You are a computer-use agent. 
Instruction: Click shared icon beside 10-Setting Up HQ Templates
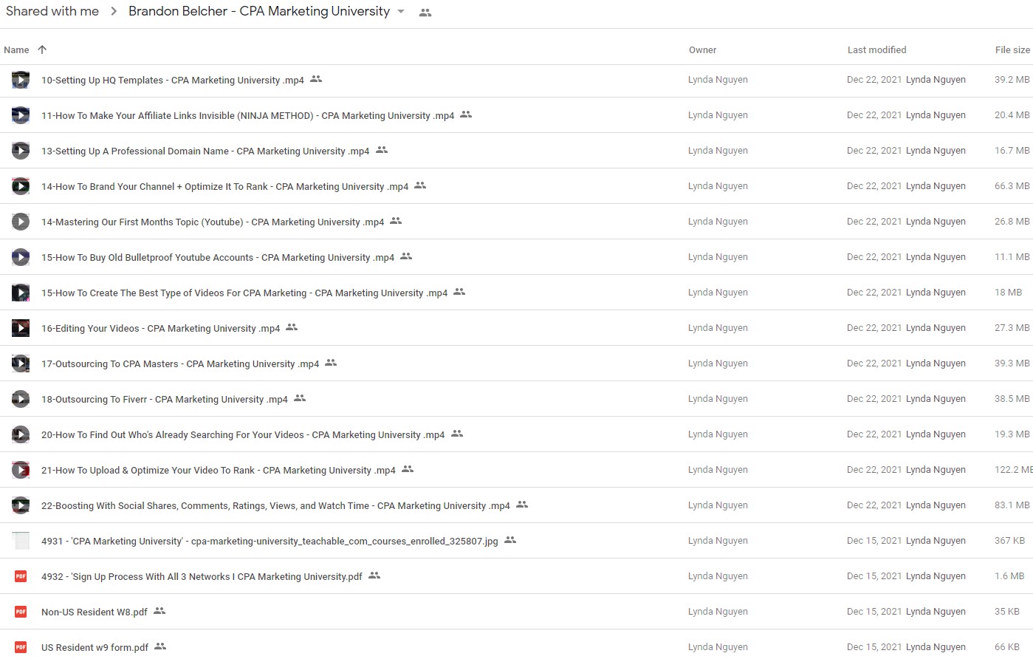tap(316, 79)
